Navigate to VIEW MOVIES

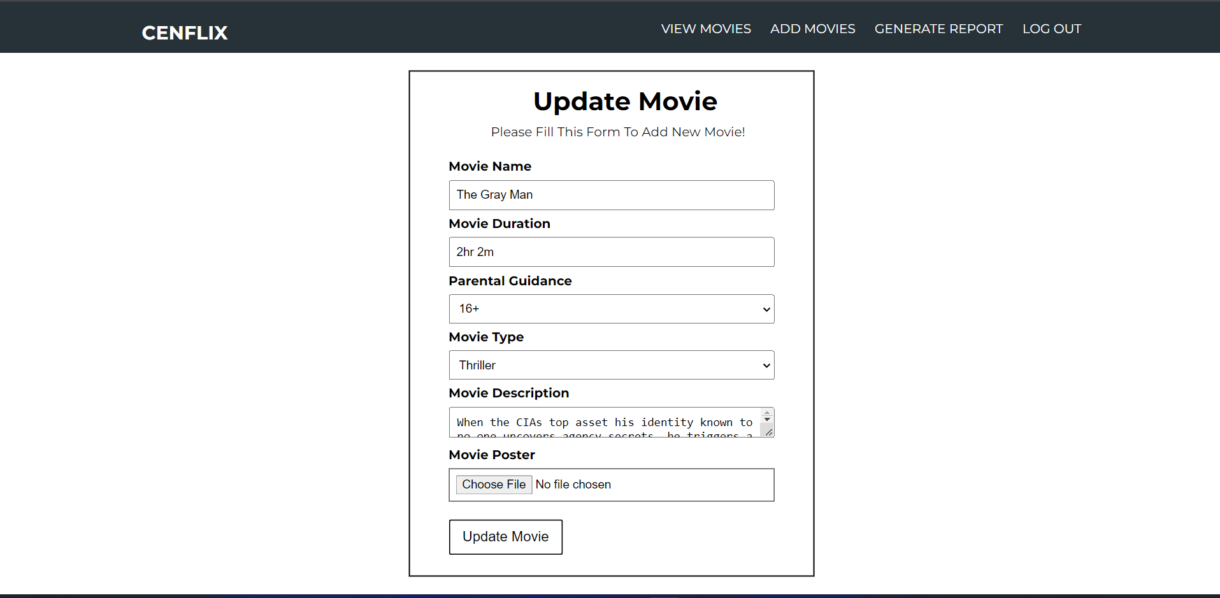pos(705,29)
